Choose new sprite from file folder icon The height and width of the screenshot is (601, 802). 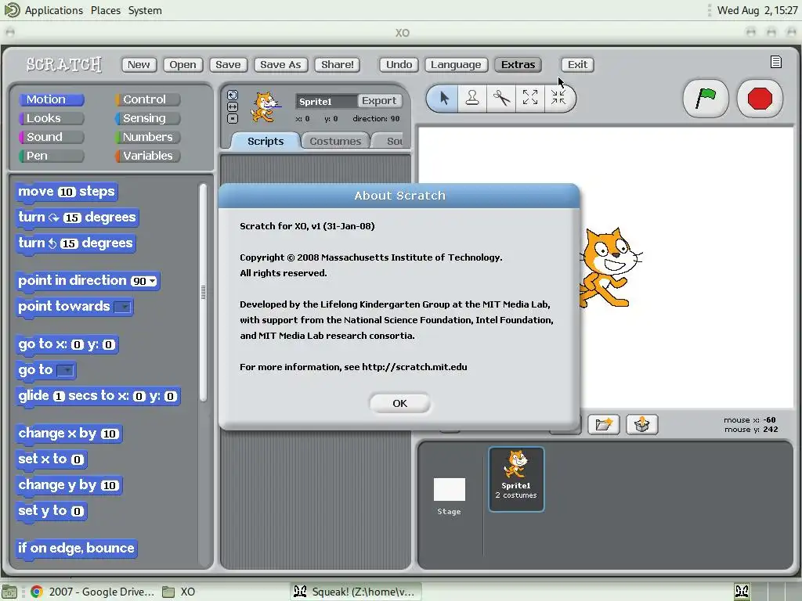point(604,425)
